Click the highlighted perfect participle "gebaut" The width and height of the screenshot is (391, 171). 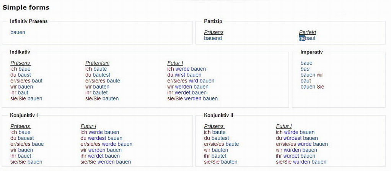(307, 38)
